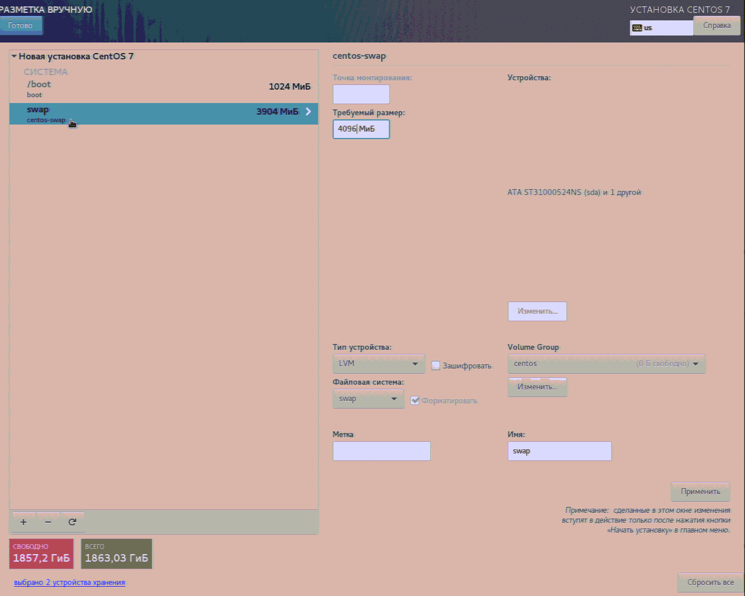
Task: Open the file system swap dropdown
Action: tap(368, 399)
